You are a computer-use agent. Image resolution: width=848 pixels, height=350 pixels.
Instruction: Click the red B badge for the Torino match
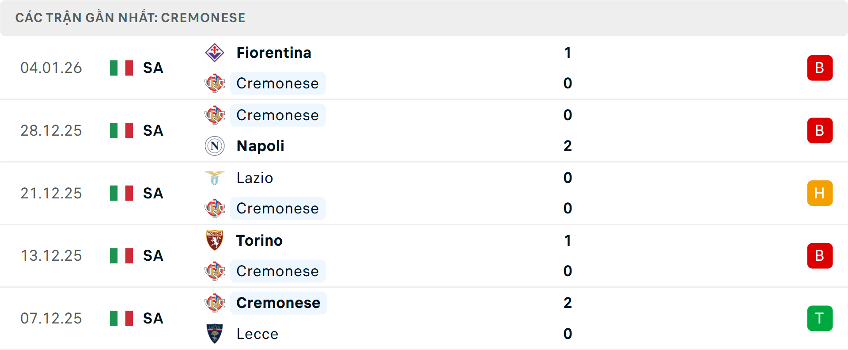pyautogui.click(x=819, y=255)
